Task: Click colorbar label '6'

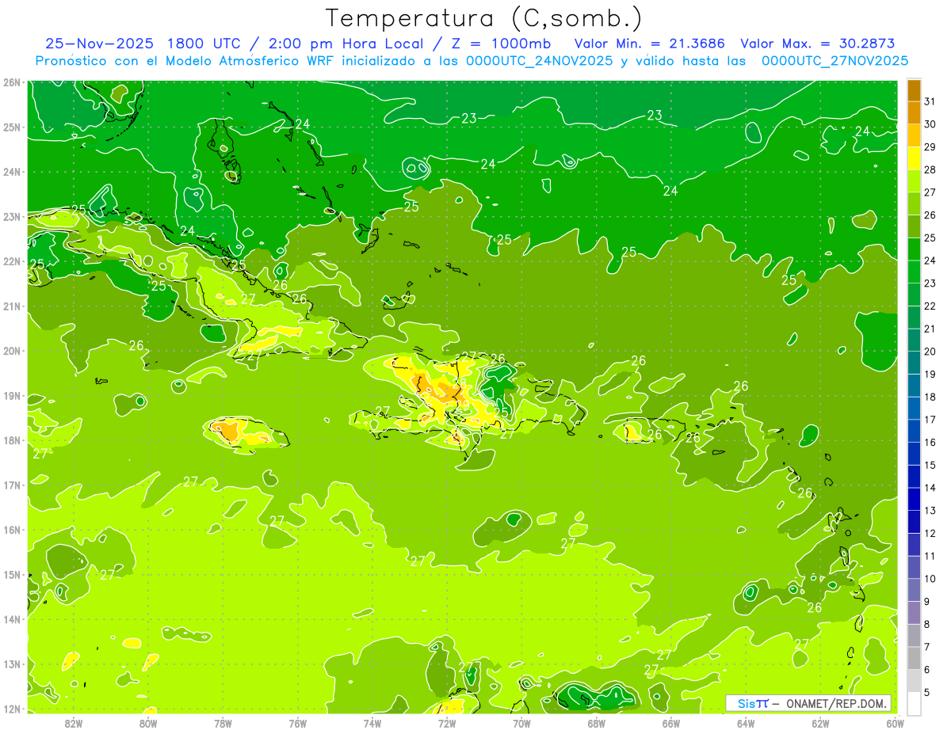Action: click(927, 669)
